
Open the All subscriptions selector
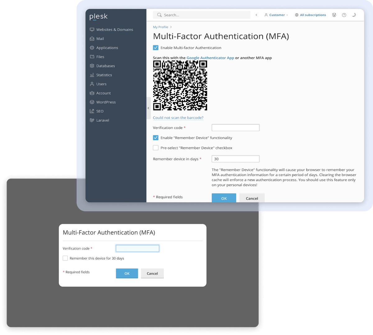(311, 15)
